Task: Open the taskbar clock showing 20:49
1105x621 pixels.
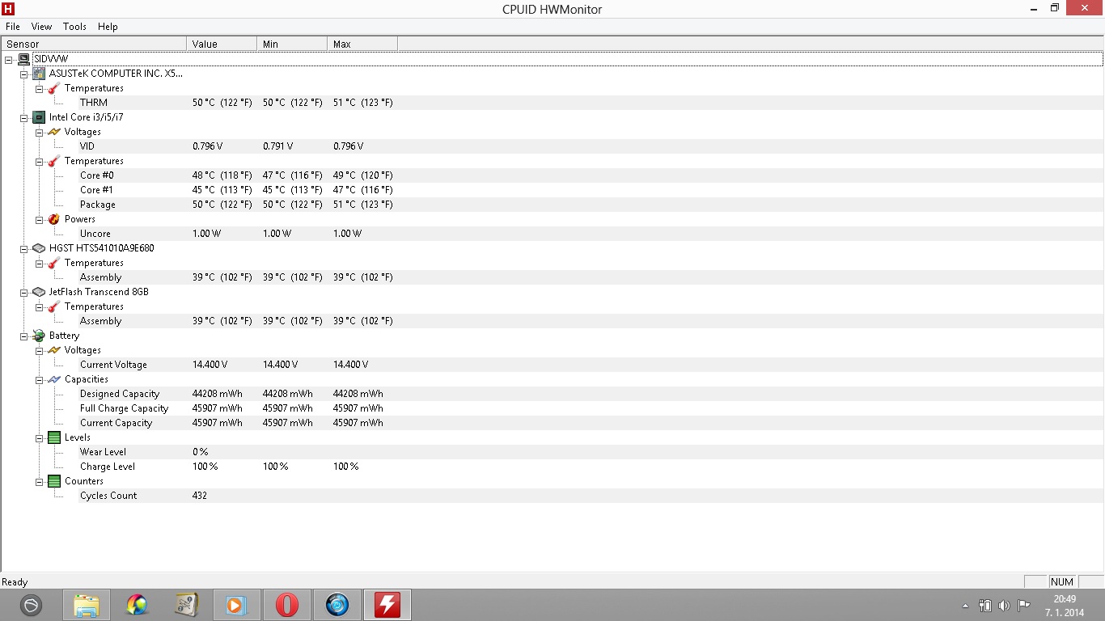Action: pyautogui.click(x=1065, y=606)
